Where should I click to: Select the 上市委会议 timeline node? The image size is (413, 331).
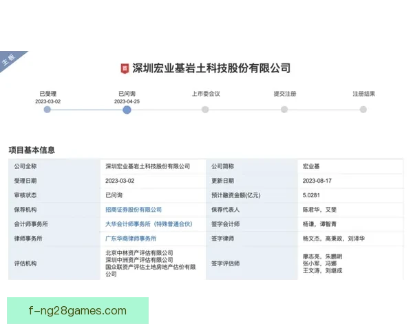(205, 110)
